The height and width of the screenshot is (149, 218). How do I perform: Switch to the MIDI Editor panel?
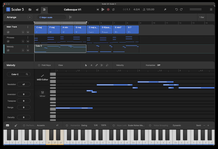click(x=42, y=78)
